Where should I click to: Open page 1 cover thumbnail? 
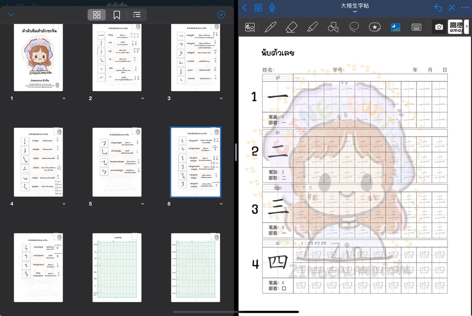pos(39,57)
